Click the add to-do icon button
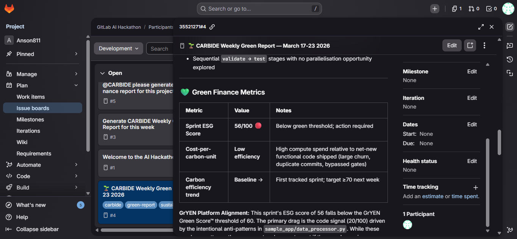 click(470, 45)
